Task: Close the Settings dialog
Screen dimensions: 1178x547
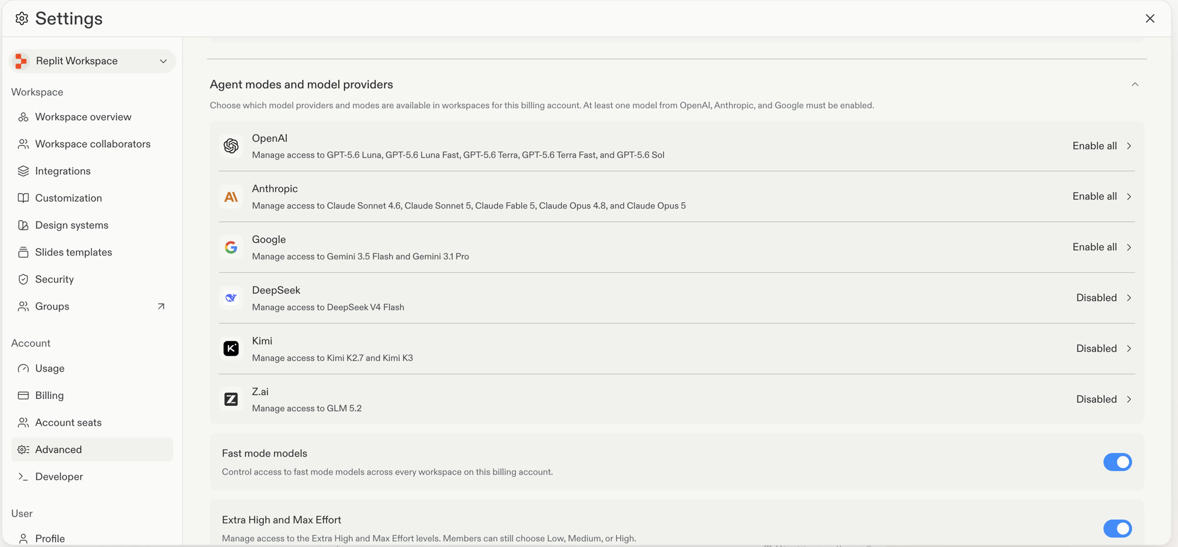Action: 1150,18
